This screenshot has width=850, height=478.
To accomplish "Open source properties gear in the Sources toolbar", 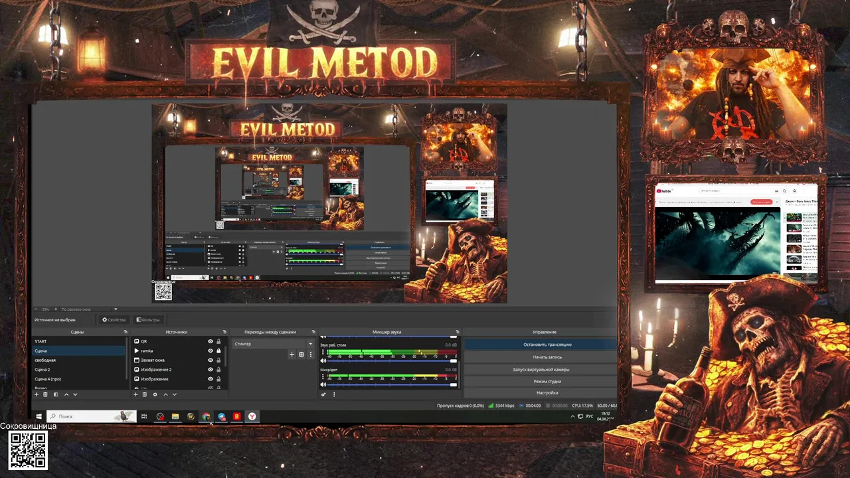I will pos(155,394).
